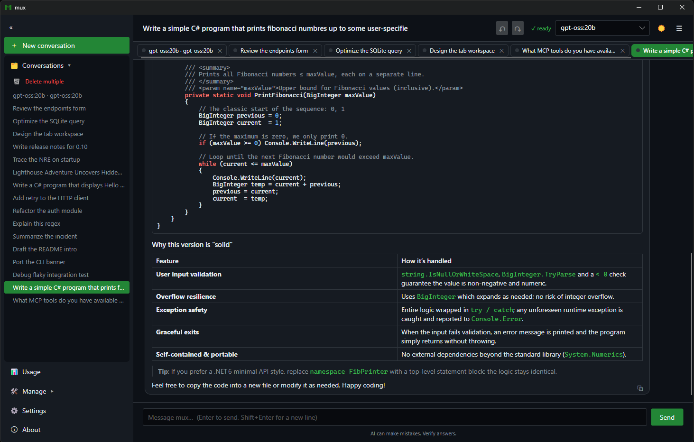The width and height of the screenshot is (694, 442).
Task: Collapse the sidebar with the double-chevron icon
Action: coord(11,28)
